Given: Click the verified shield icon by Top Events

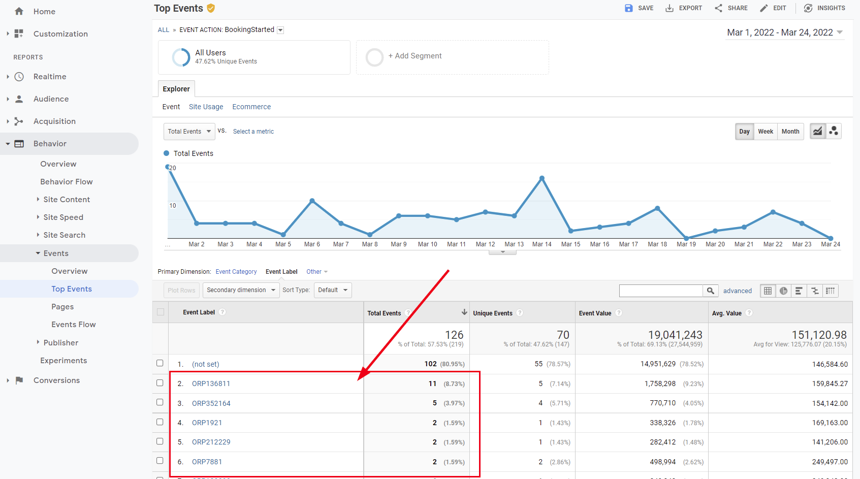Looking at the screenshot, I should tap(211, 8).
